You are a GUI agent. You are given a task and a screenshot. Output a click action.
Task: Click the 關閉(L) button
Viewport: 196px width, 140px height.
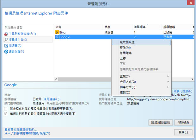pyautogui.click(x=183, y=132)
